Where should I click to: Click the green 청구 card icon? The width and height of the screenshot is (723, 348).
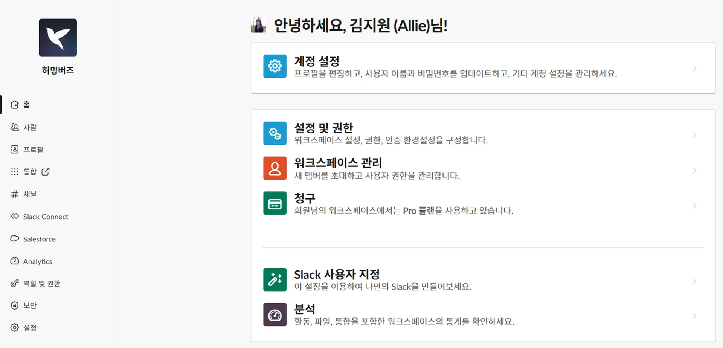point(275,203)
